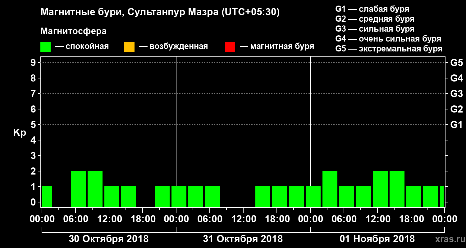
Task: Click the '01 Ноября 2018' date label
Action: [377, 239]
